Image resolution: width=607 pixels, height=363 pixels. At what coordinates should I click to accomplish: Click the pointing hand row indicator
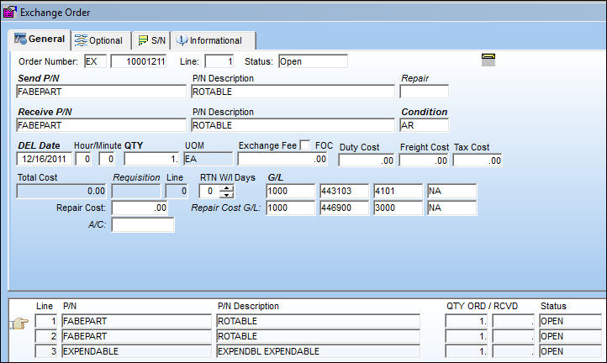[x=19, y=323]
